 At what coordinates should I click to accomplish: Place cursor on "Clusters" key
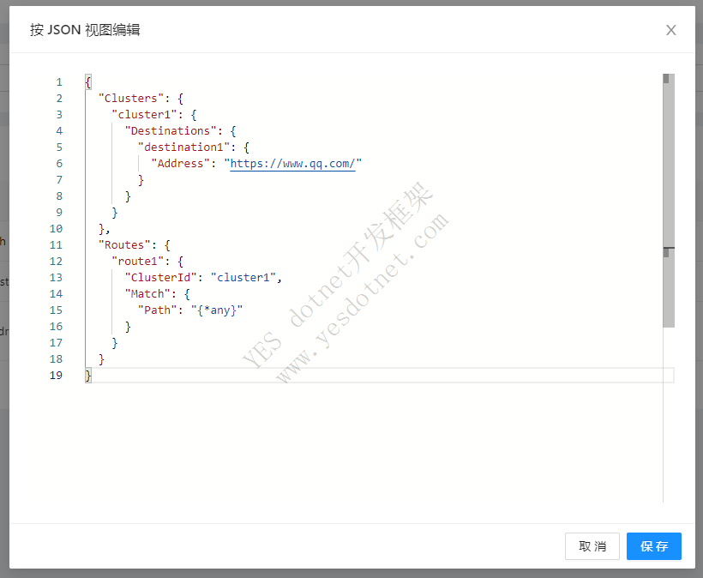coord(131,99)
